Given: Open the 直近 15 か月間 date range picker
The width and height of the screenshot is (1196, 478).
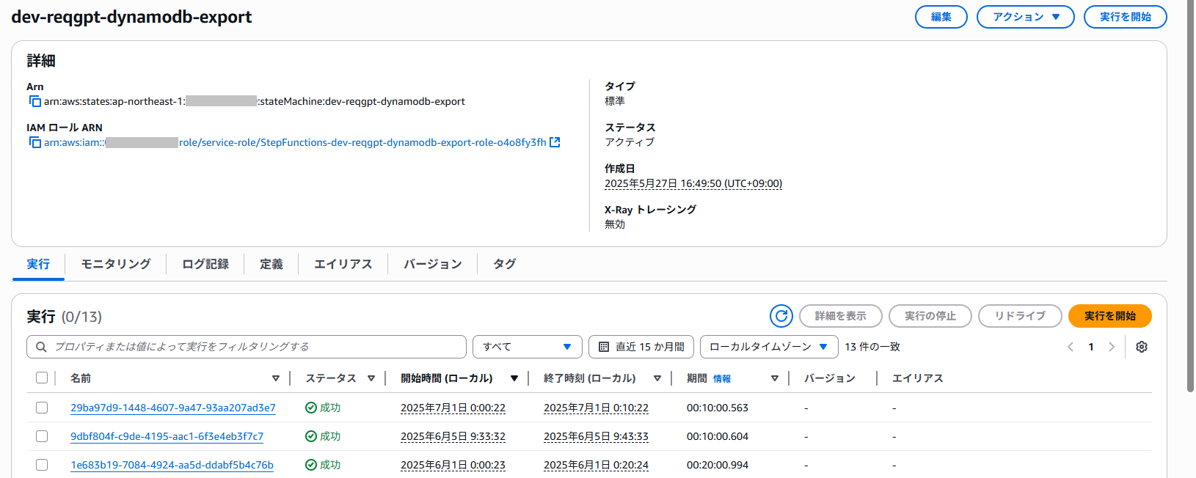Looking at the screenshot, I should coord(641,347).
